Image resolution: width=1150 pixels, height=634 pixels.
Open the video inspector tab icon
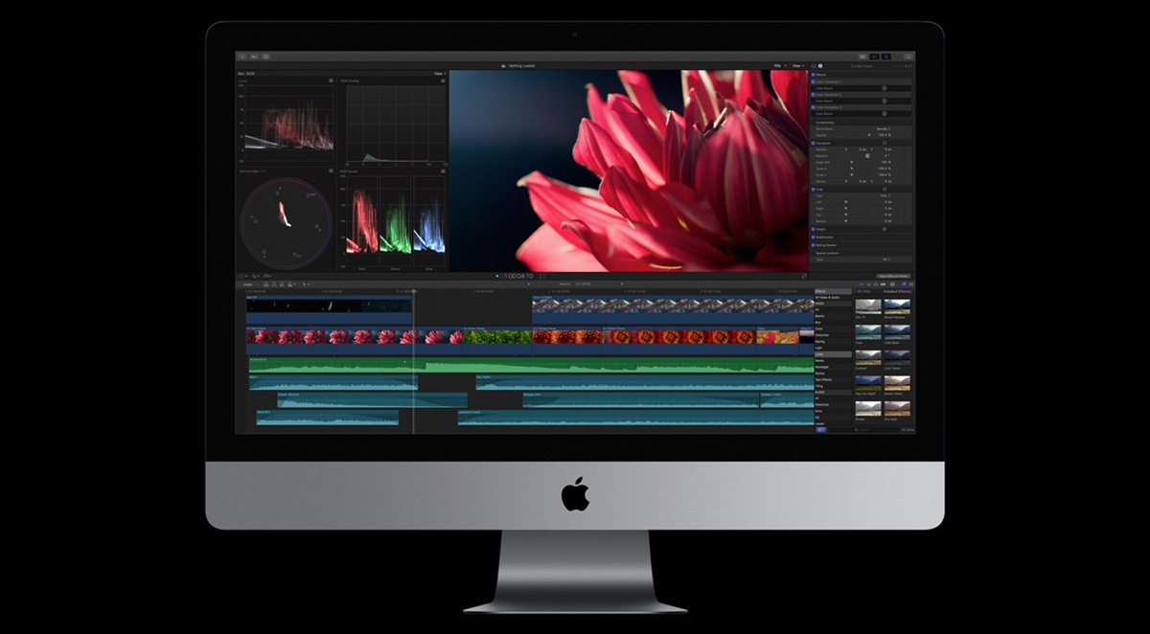click(813, 66)
